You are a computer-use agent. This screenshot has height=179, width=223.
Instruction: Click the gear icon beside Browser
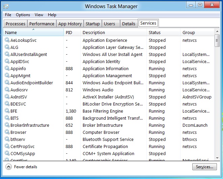click(7, 132)
